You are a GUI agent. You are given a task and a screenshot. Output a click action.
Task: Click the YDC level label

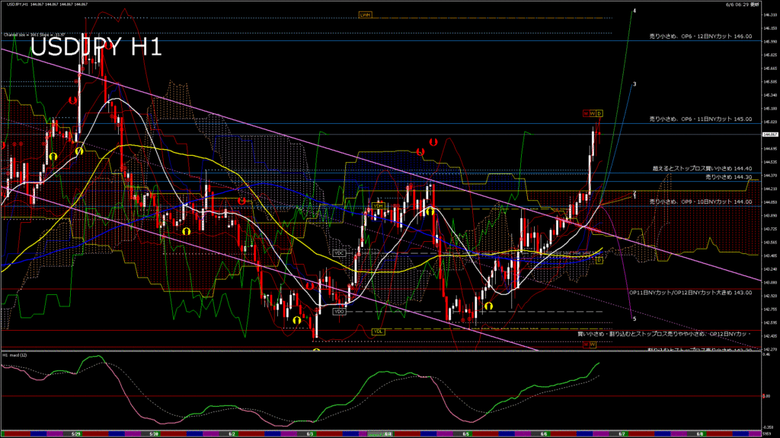339,253
